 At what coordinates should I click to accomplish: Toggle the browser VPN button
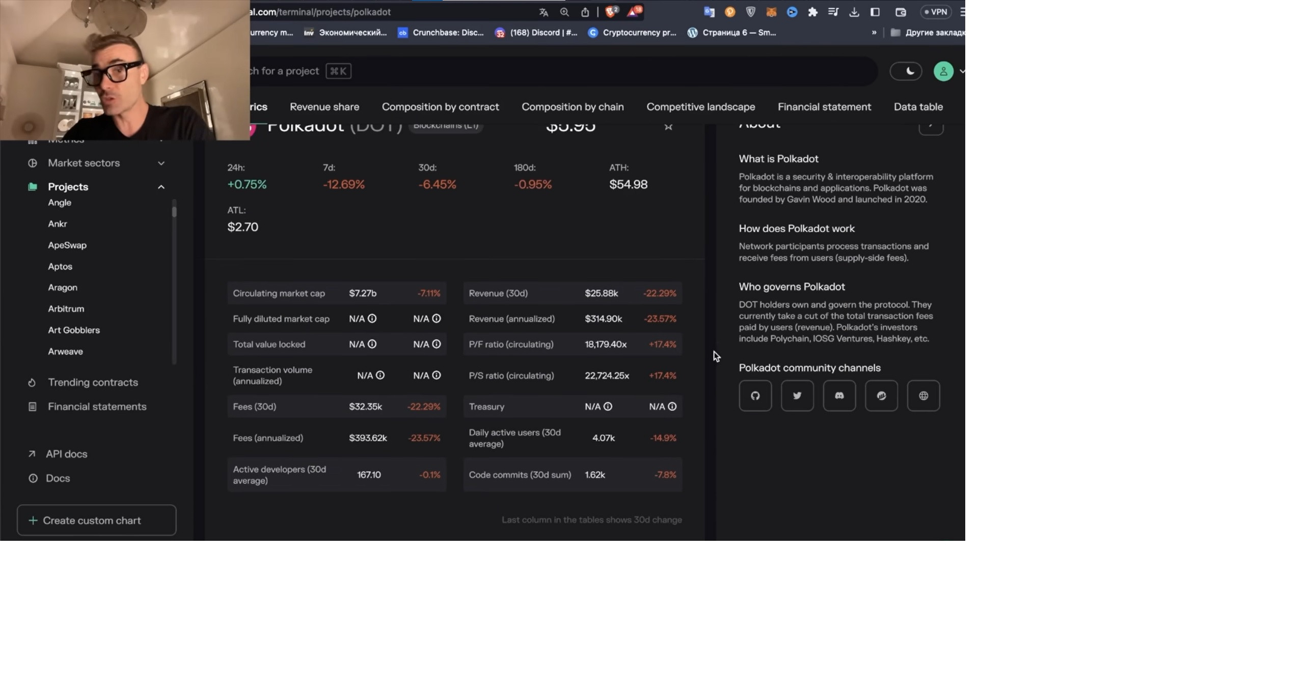pos(936,12)
